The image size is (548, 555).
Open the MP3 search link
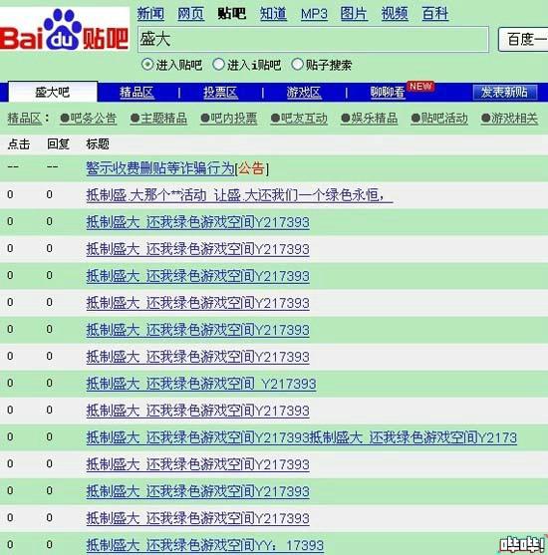[314, 14]
